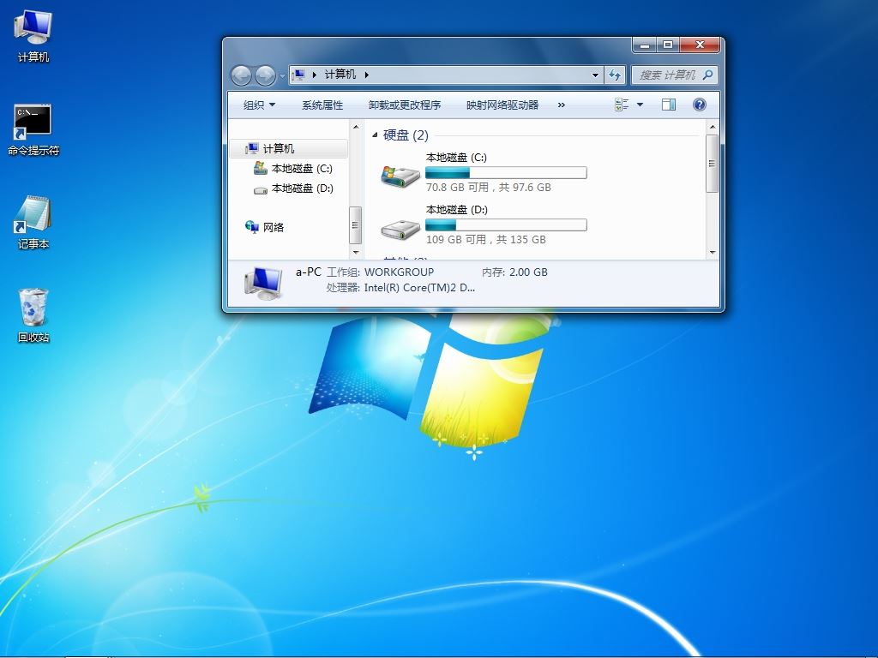Image resolution: width=878 pixels, height=658 pixels.
Task: Select the 命令提示符 desktop shortcut
Action: click(x=33, y=130)
